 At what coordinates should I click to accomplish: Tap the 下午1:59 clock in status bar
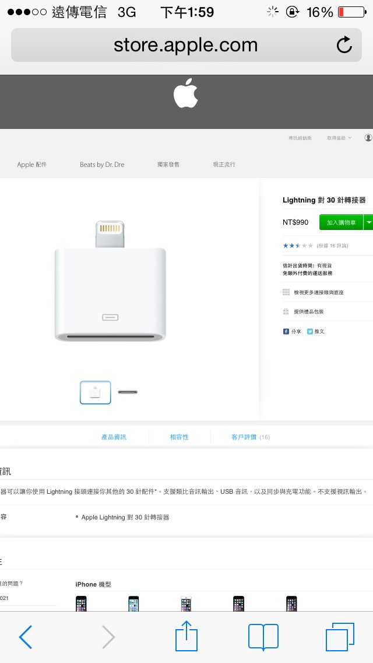tap(187, 12)
